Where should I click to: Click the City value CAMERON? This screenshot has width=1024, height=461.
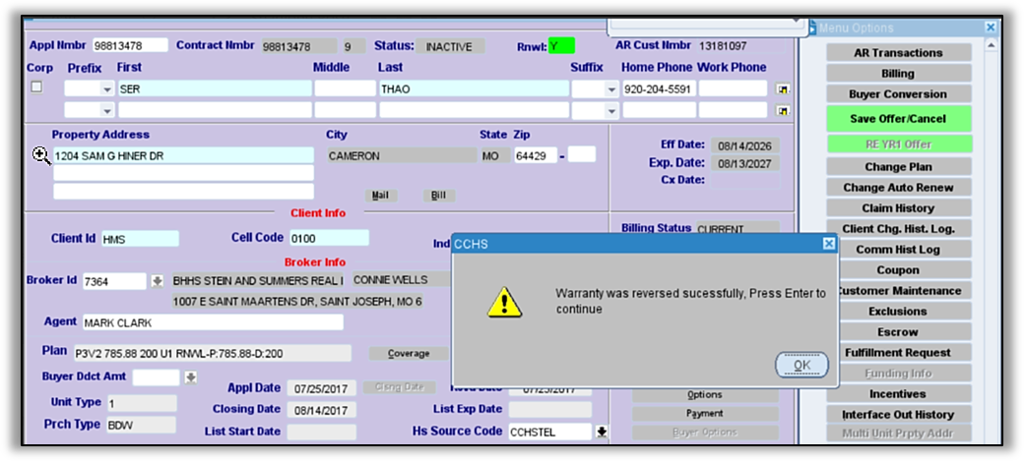click(402, 156)
